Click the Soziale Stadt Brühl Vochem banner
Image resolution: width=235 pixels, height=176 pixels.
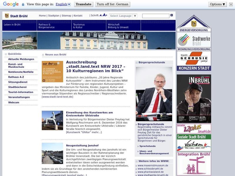tap(194, 143)
